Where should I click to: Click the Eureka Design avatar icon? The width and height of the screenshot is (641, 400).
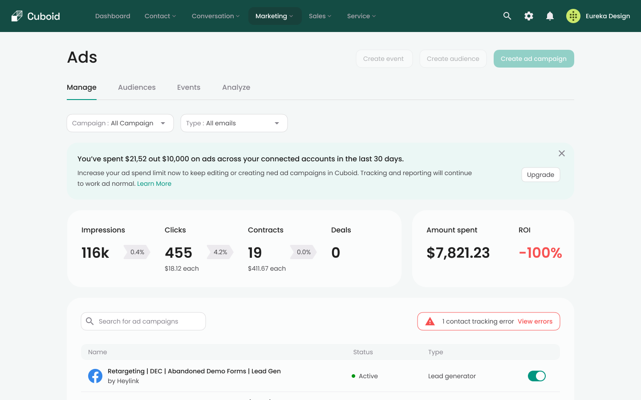(x=573, y=16)
